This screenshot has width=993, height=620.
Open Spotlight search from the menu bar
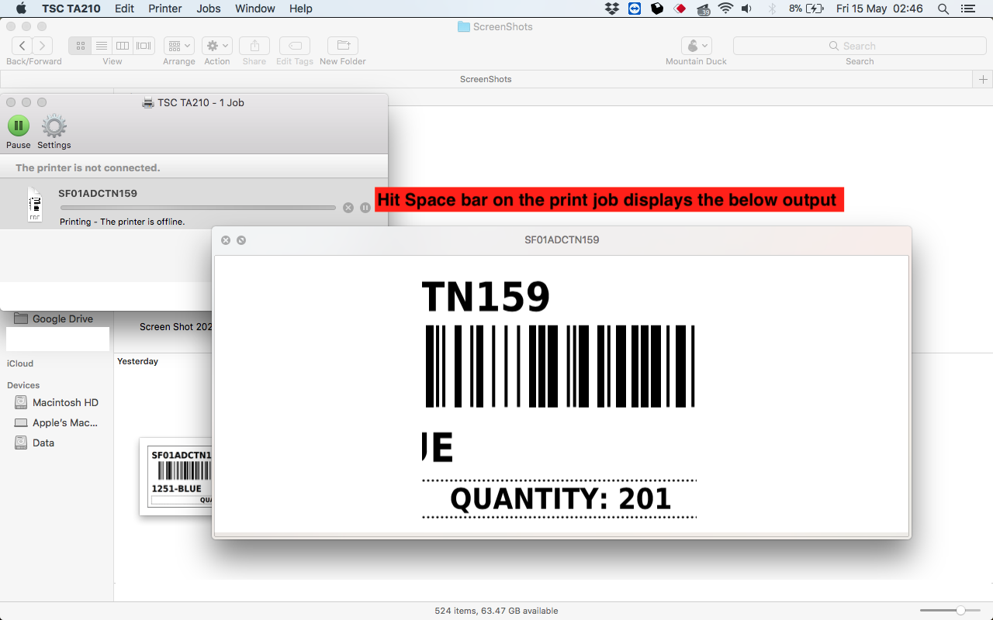coord(942,9)
